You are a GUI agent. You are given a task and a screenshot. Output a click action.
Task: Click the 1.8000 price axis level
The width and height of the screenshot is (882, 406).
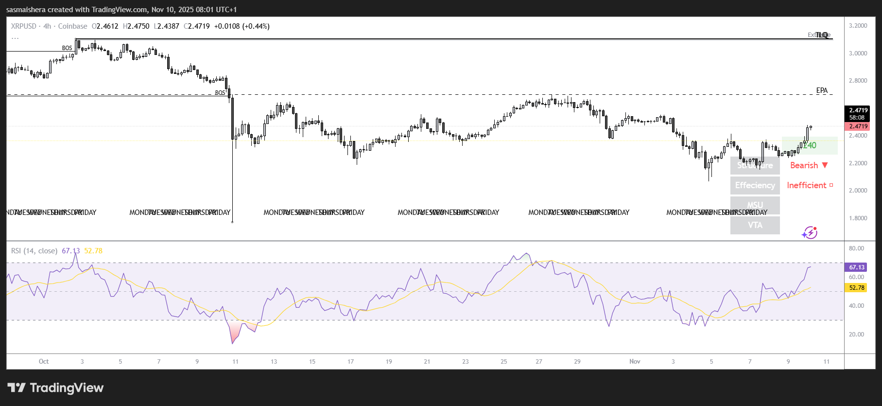click(x=858, y=218)
